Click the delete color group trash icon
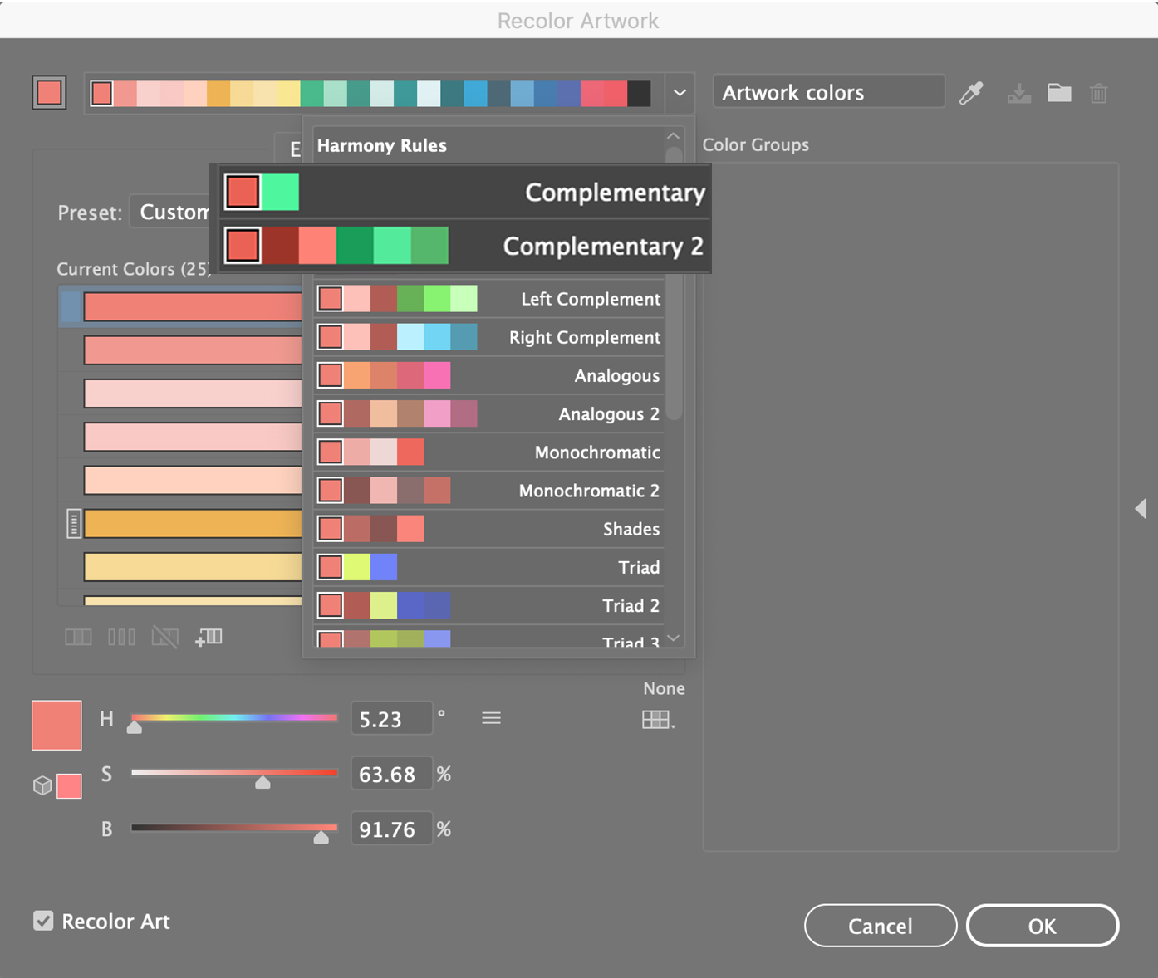The image size is (1158, 978). pyautogui.click(x=1098, y=93)
